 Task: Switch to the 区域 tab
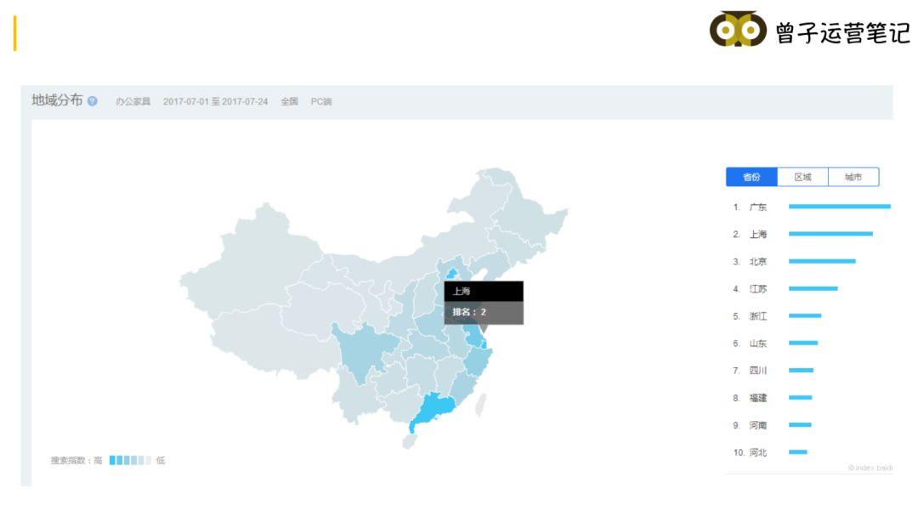(x=802, y=177)
